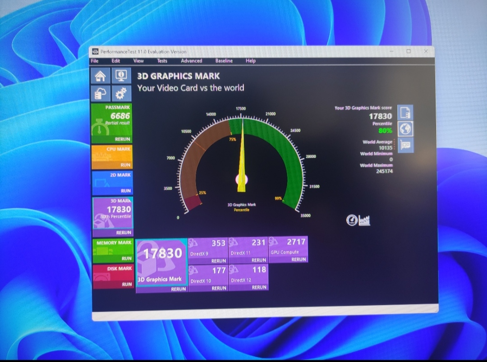487x362 pixels.
Task: Click the PerformanceTest title bar app icon
Action: [95, 51]
